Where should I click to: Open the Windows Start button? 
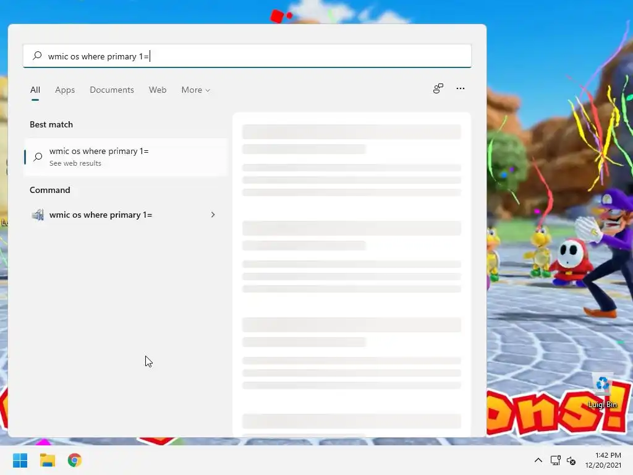coord(20,460)
